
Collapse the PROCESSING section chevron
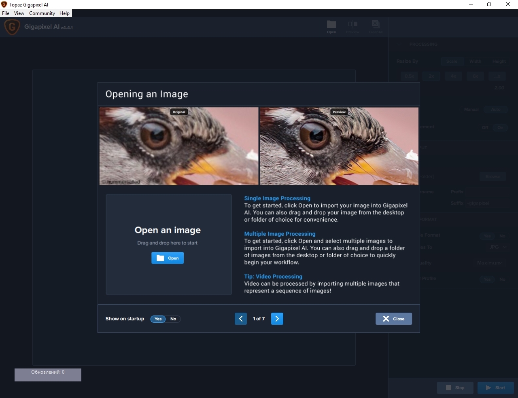coord(399,44)
